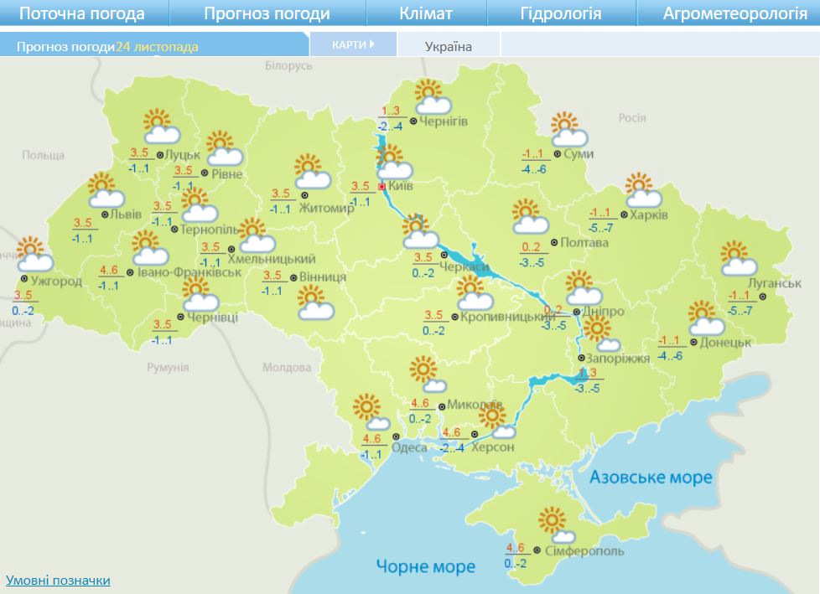Click the sun-cloud icon near Житомир
Viewport: 820px width, 594px height.
point(312,172)
